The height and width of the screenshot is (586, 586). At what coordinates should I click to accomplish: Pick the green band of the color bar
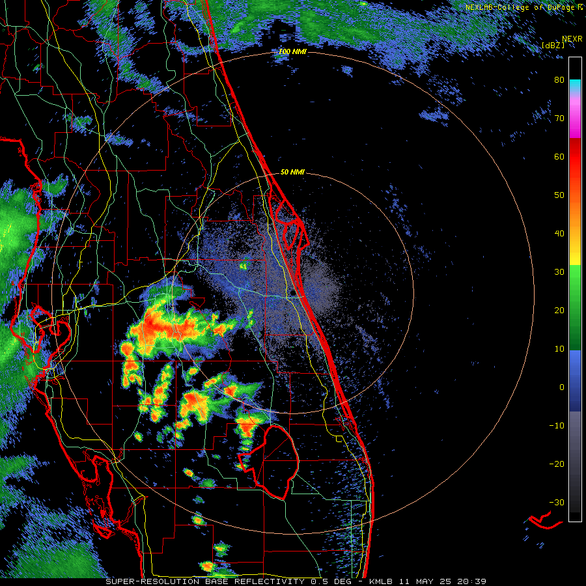point(575,307)
